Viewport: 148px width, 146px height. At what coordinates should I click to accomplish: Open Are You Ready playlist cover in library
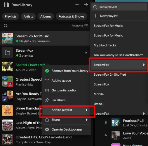pos(8,96)
